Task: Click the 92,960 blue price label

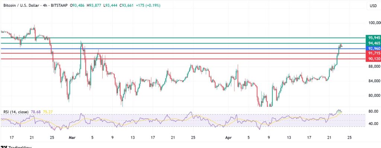Action: [x=374, y=48]
